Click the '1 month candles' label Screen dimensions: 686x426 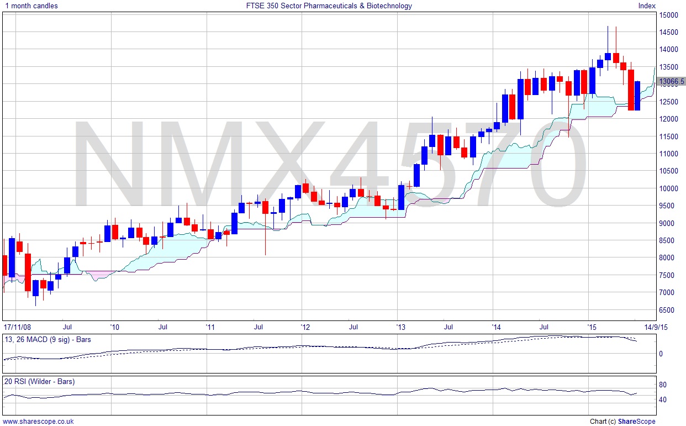click(30, 6)
